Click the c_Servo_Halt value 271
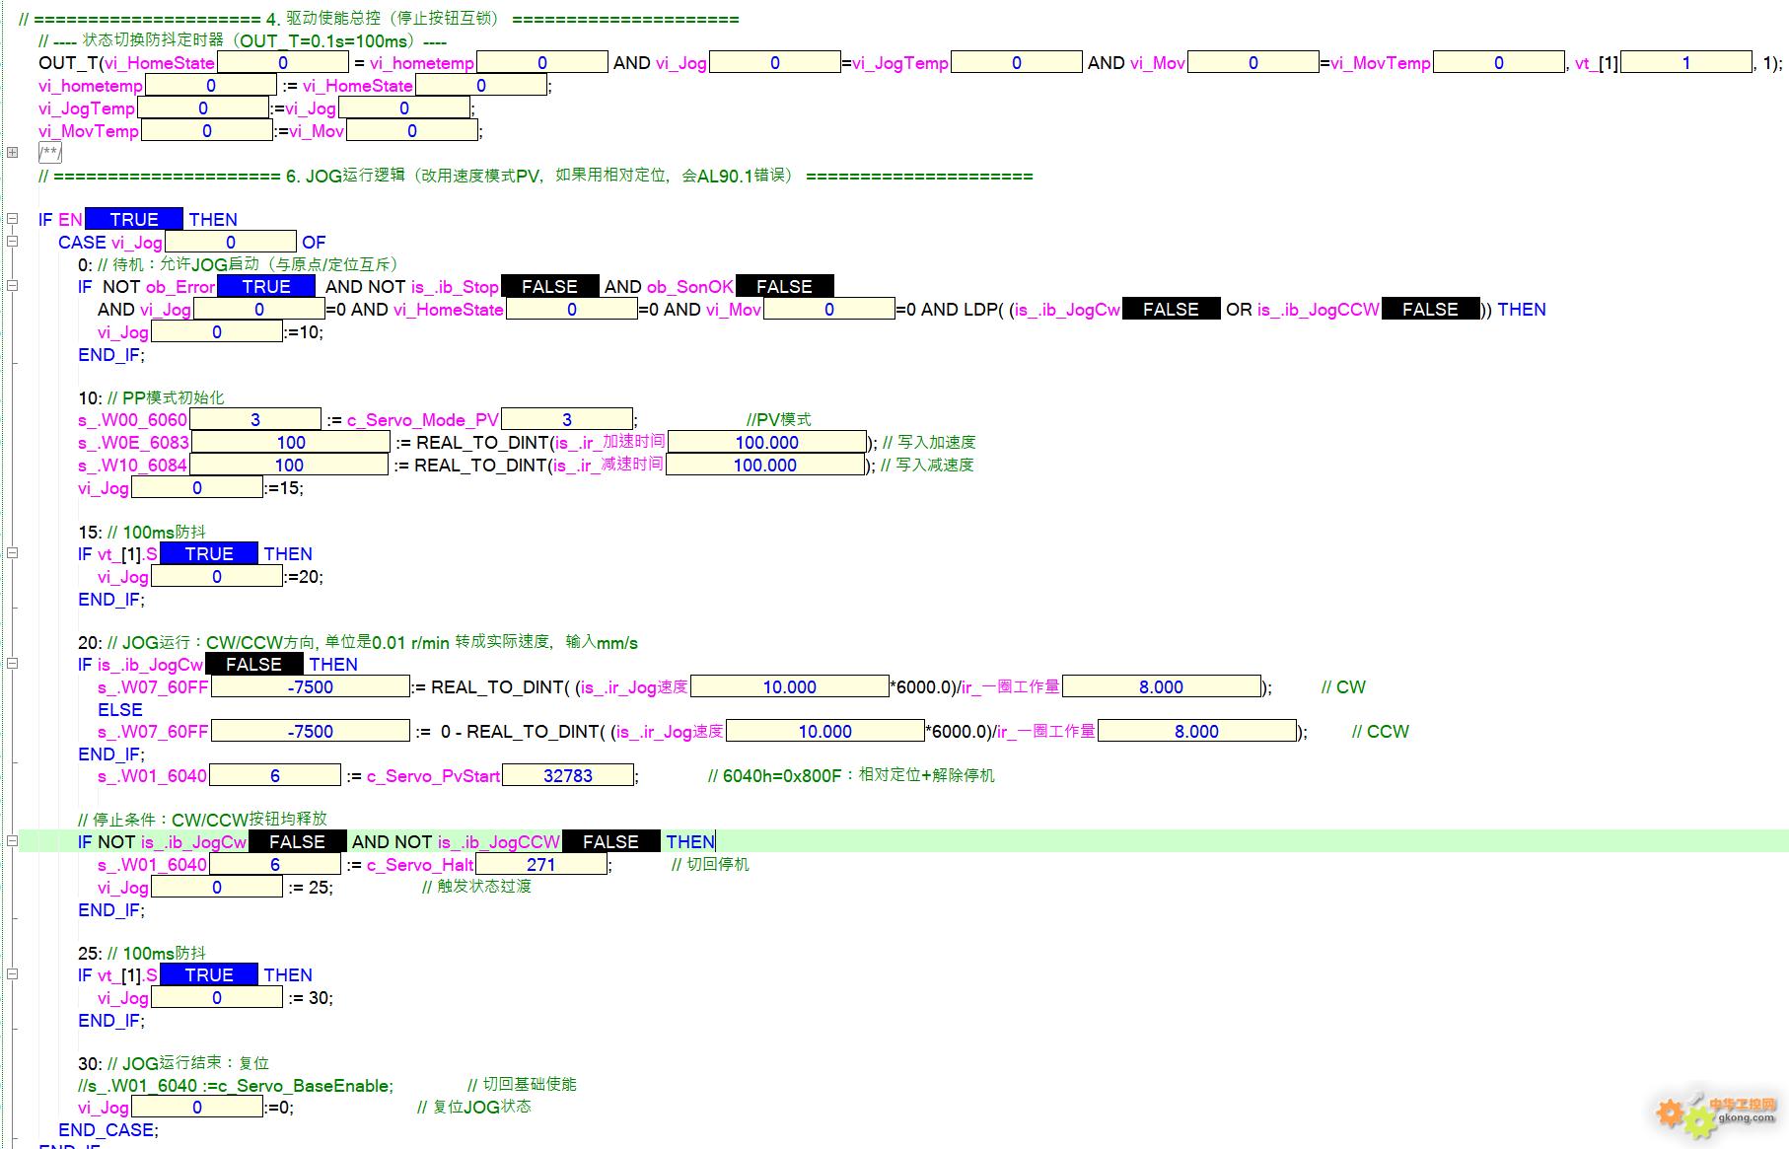Image resolution: width=1789 pixels, height=1149 pixels. click(x=540, y=864)
